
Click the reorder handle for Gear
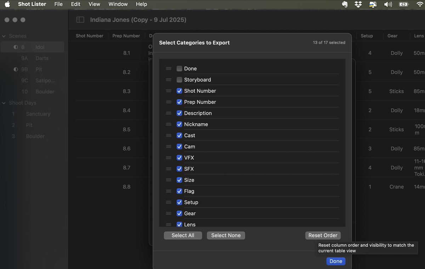[169, 213]
